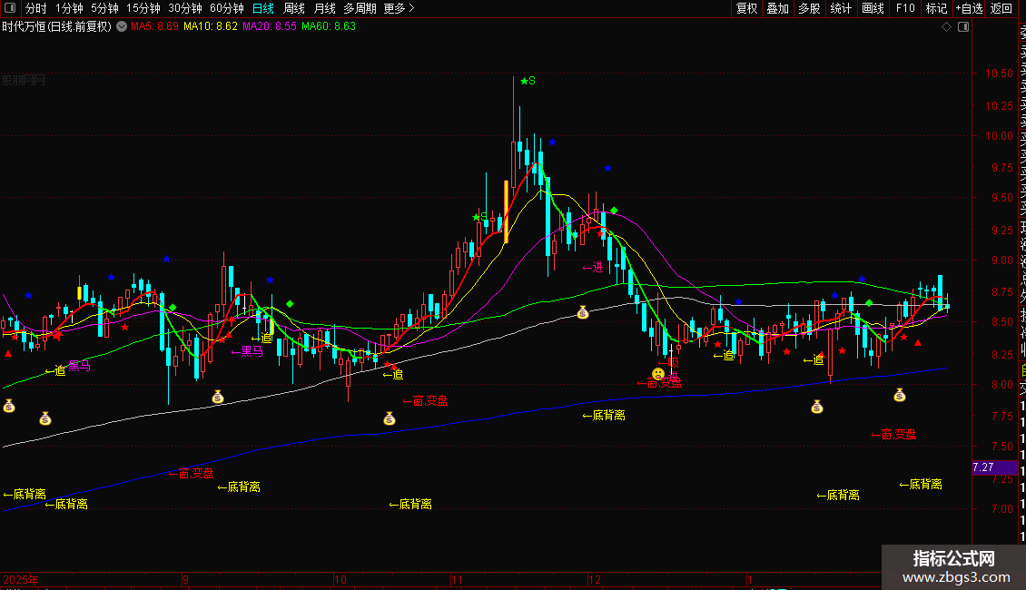Click the ←底背离 label below December
The height and width of the screenshot is (590, 1026).
point(603,416)
